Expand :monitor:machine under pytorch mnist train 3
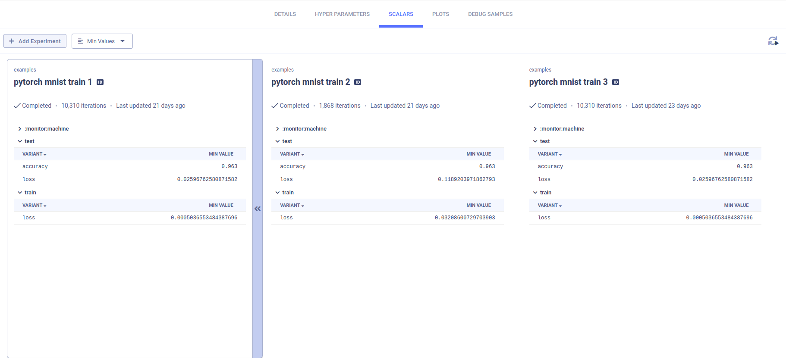Screen dimensions: 786x359 [x=535, y=129]
